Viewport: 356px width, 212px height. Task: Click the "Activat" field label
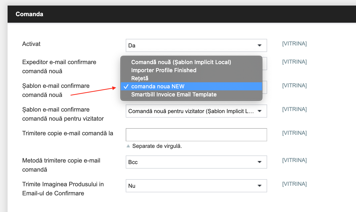[31, 44]
